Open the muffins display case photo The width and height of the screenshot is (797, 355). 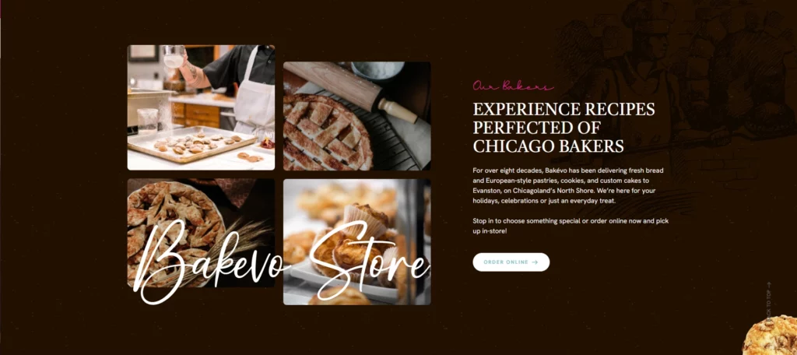click(x=356, y=241)
